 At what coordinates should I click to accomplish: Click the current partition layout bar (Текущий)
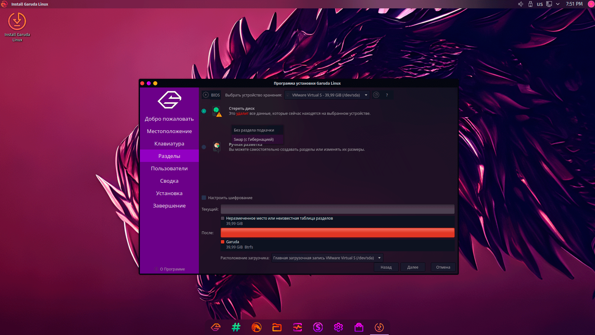coord(338,209)
